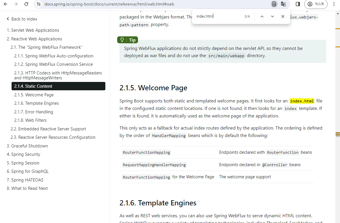
Task: Reload the current page
Action: [x=26, y=4]
